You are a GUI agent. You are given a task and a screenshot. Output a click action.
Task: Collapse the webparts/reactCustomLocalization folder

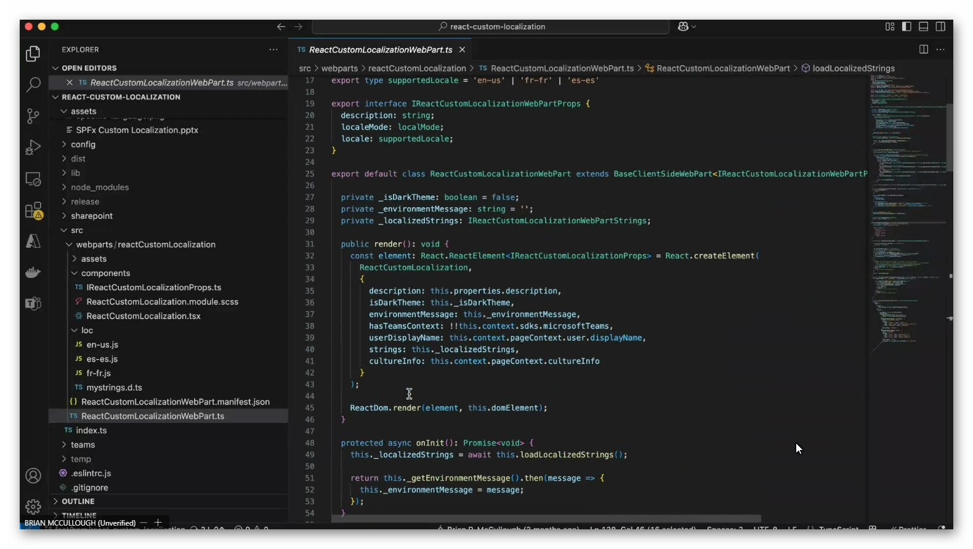click(169, 245)
